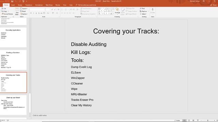Open the Review tab
The image size is (218, 122).
point(58,5)
